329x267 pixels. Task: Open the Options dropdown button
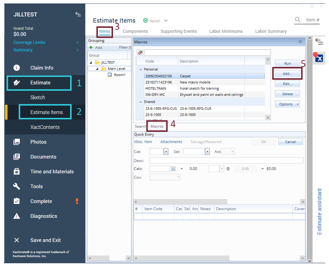pos(288,104)
